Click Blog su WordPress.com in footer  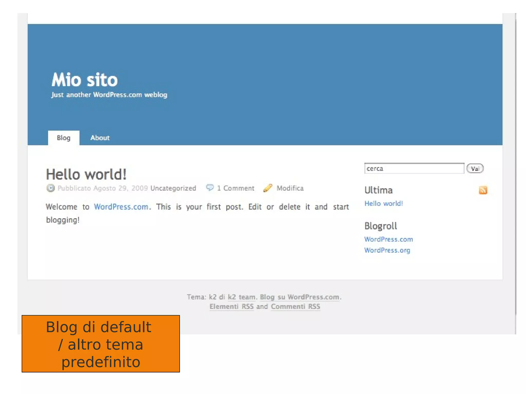[x=299, y=297]
